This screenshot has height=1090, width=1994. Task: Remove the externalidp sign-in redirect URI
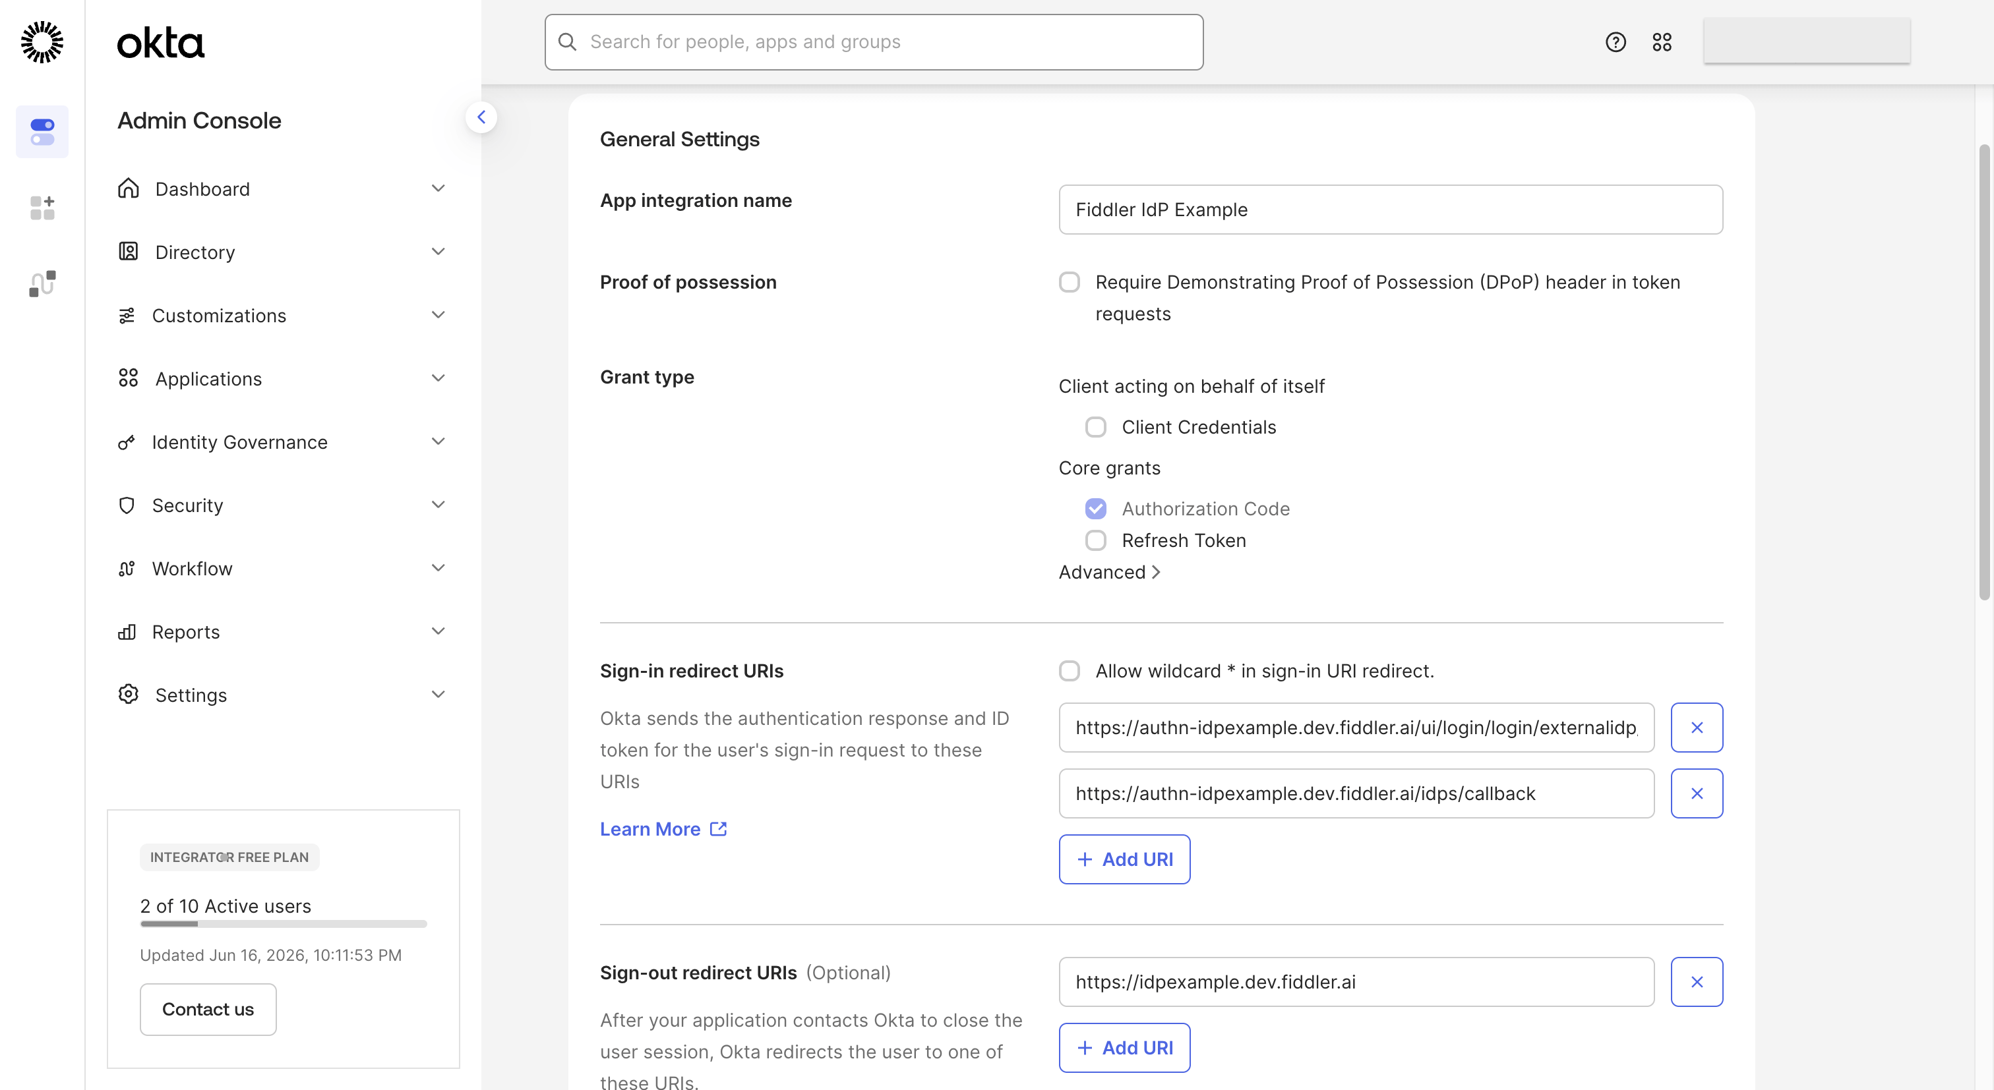point(1697,727)
